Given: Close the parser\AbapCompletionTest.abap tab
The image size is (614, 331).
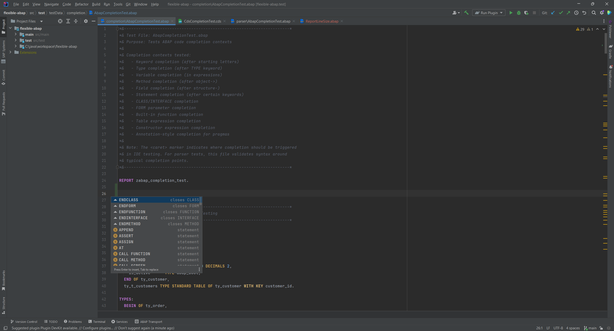Looking at the screenshot, I should 294,21.
